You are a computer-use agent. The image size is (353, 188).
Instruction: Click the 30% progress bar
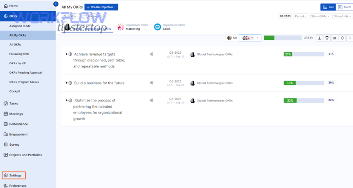(x=304, y=83)
